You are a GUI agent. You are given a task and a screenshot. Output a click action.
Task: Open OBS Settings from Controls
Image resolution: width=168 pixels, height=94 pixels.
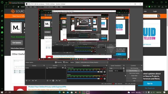coord(134,78)
